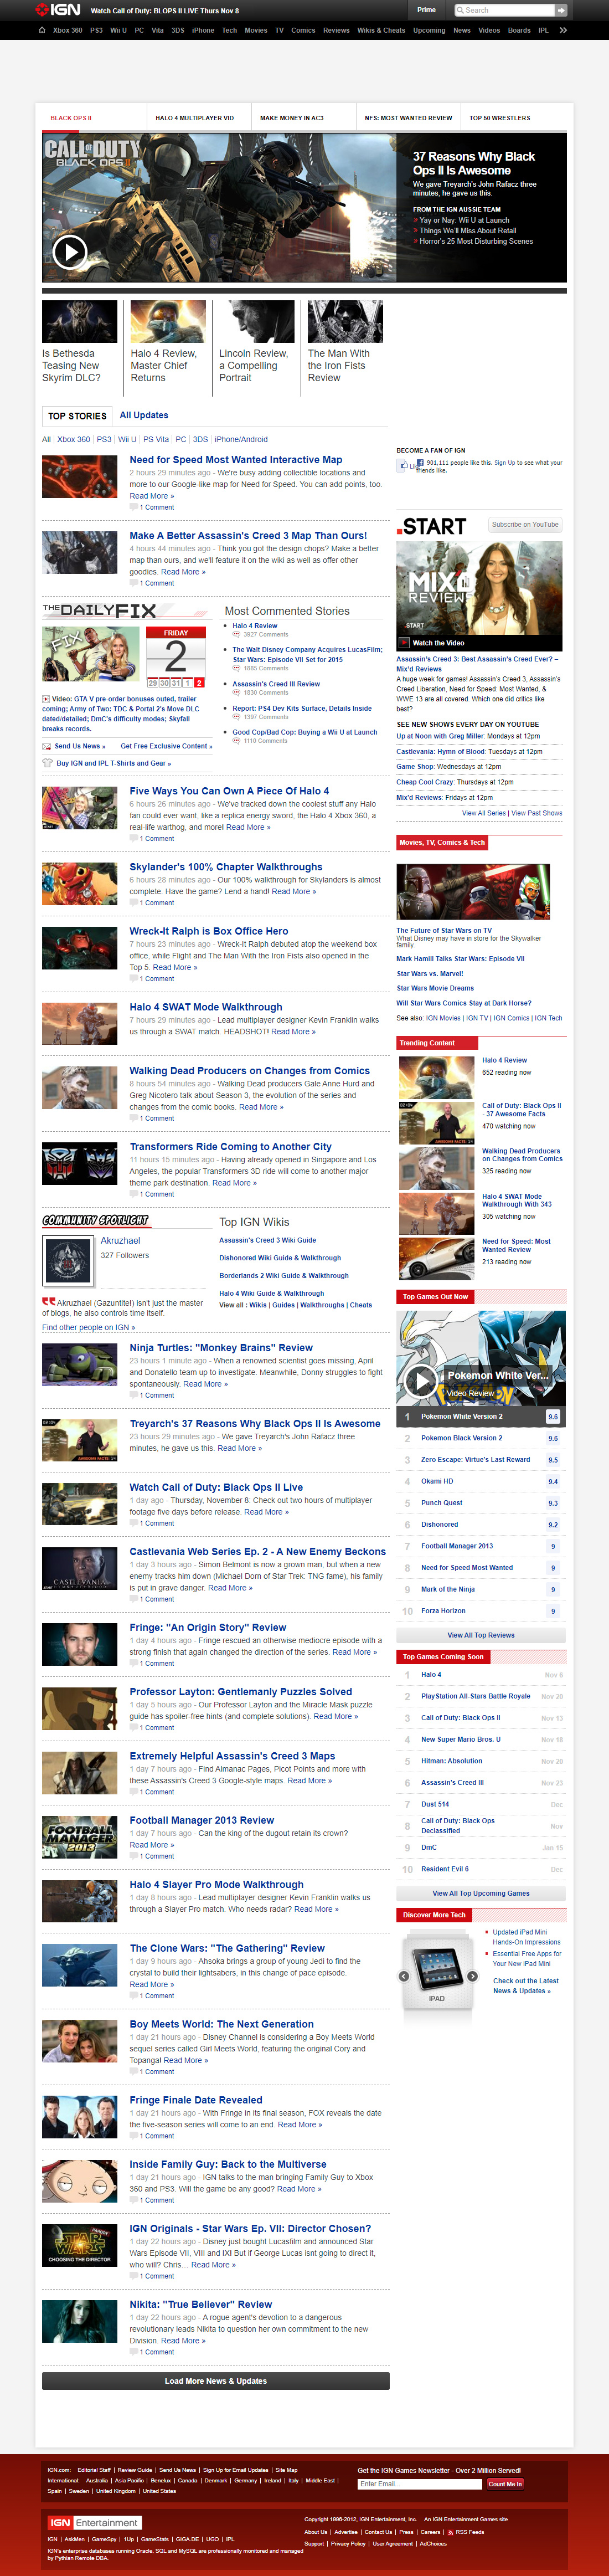Open Zero Escape: Virtue's Last Reward entry
Image resolution: width=609 pixels, height=2576 pixels.
(x=476, y=1460)
